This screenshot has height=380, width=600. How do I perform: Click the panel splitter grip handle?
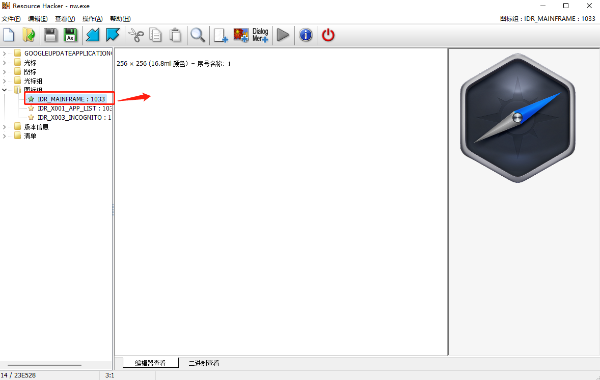coord(113,210)
